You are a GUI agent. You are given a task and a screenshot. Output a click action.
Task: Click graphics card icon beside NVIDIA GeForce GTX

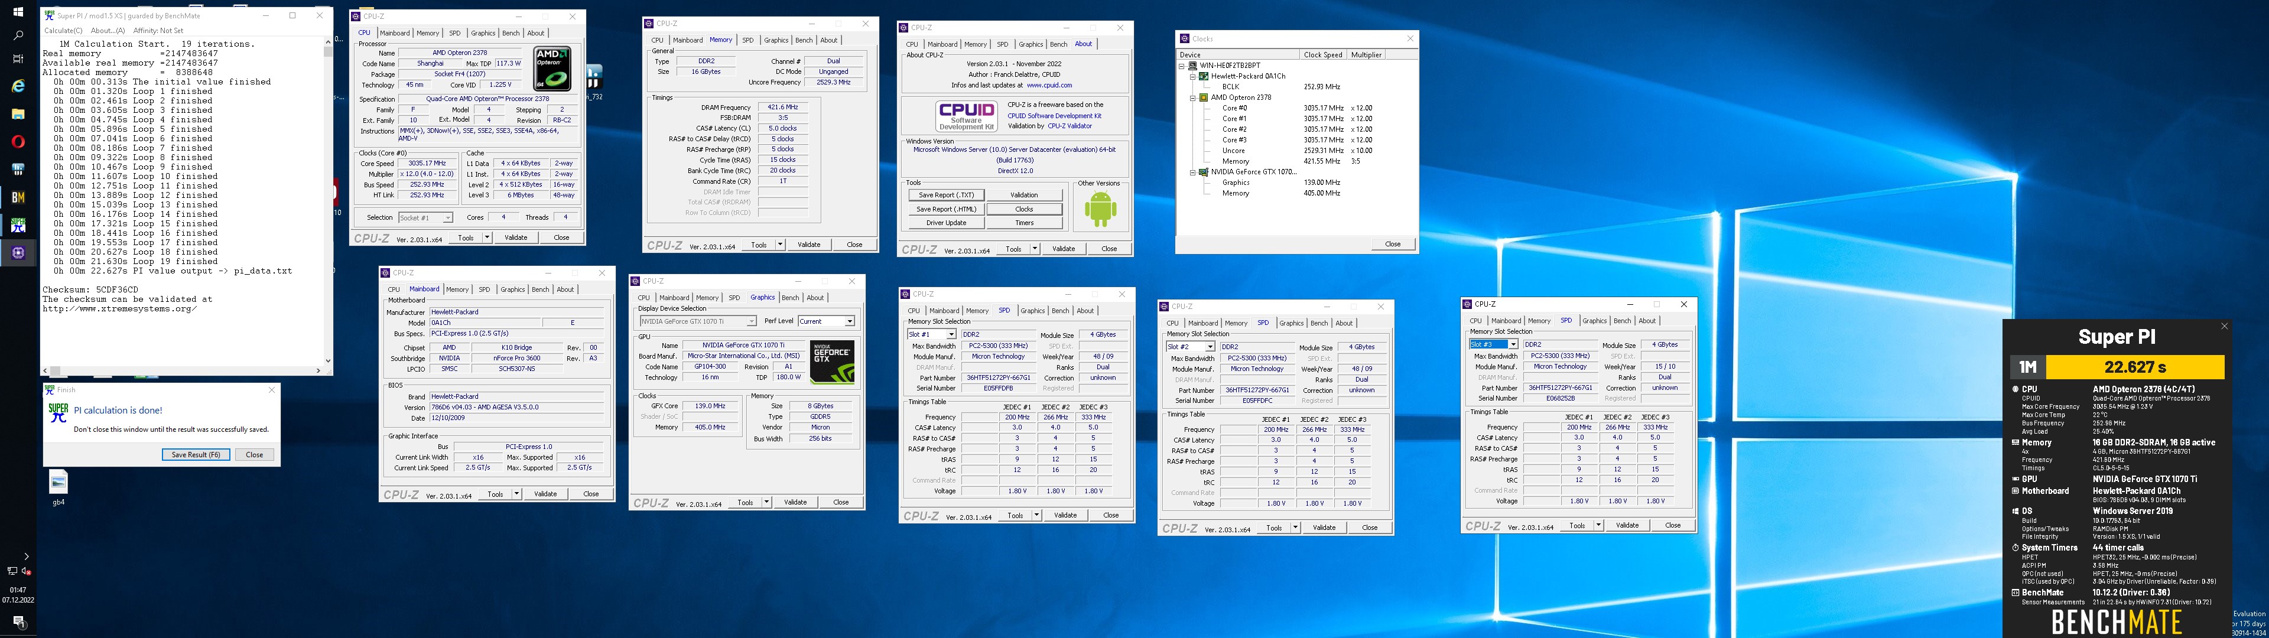pos(1204,172)
